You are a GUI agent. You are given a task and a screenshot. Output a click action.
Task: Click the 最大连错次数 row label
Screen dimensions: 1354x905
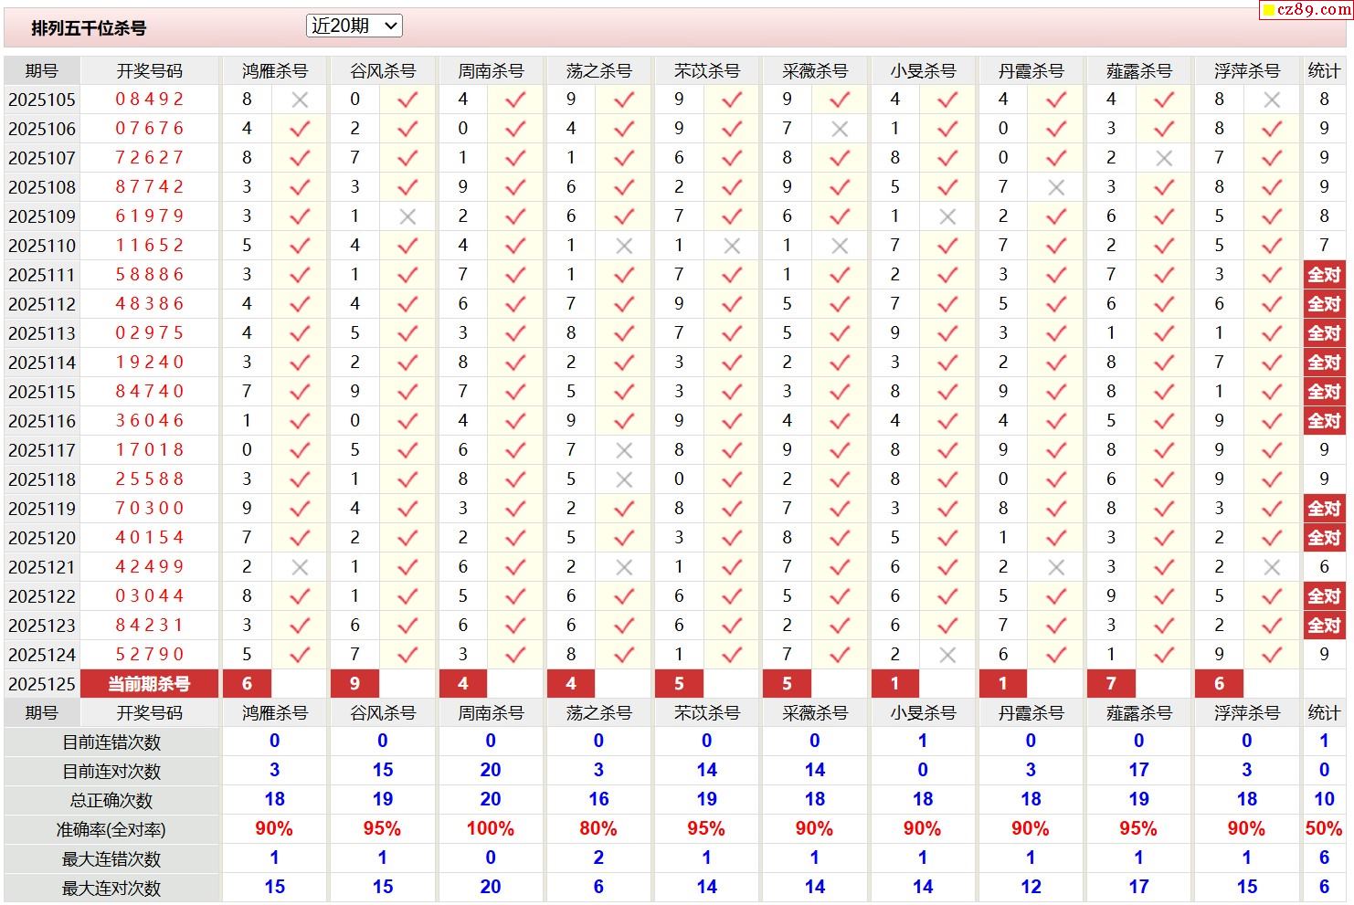coord(111,859)
